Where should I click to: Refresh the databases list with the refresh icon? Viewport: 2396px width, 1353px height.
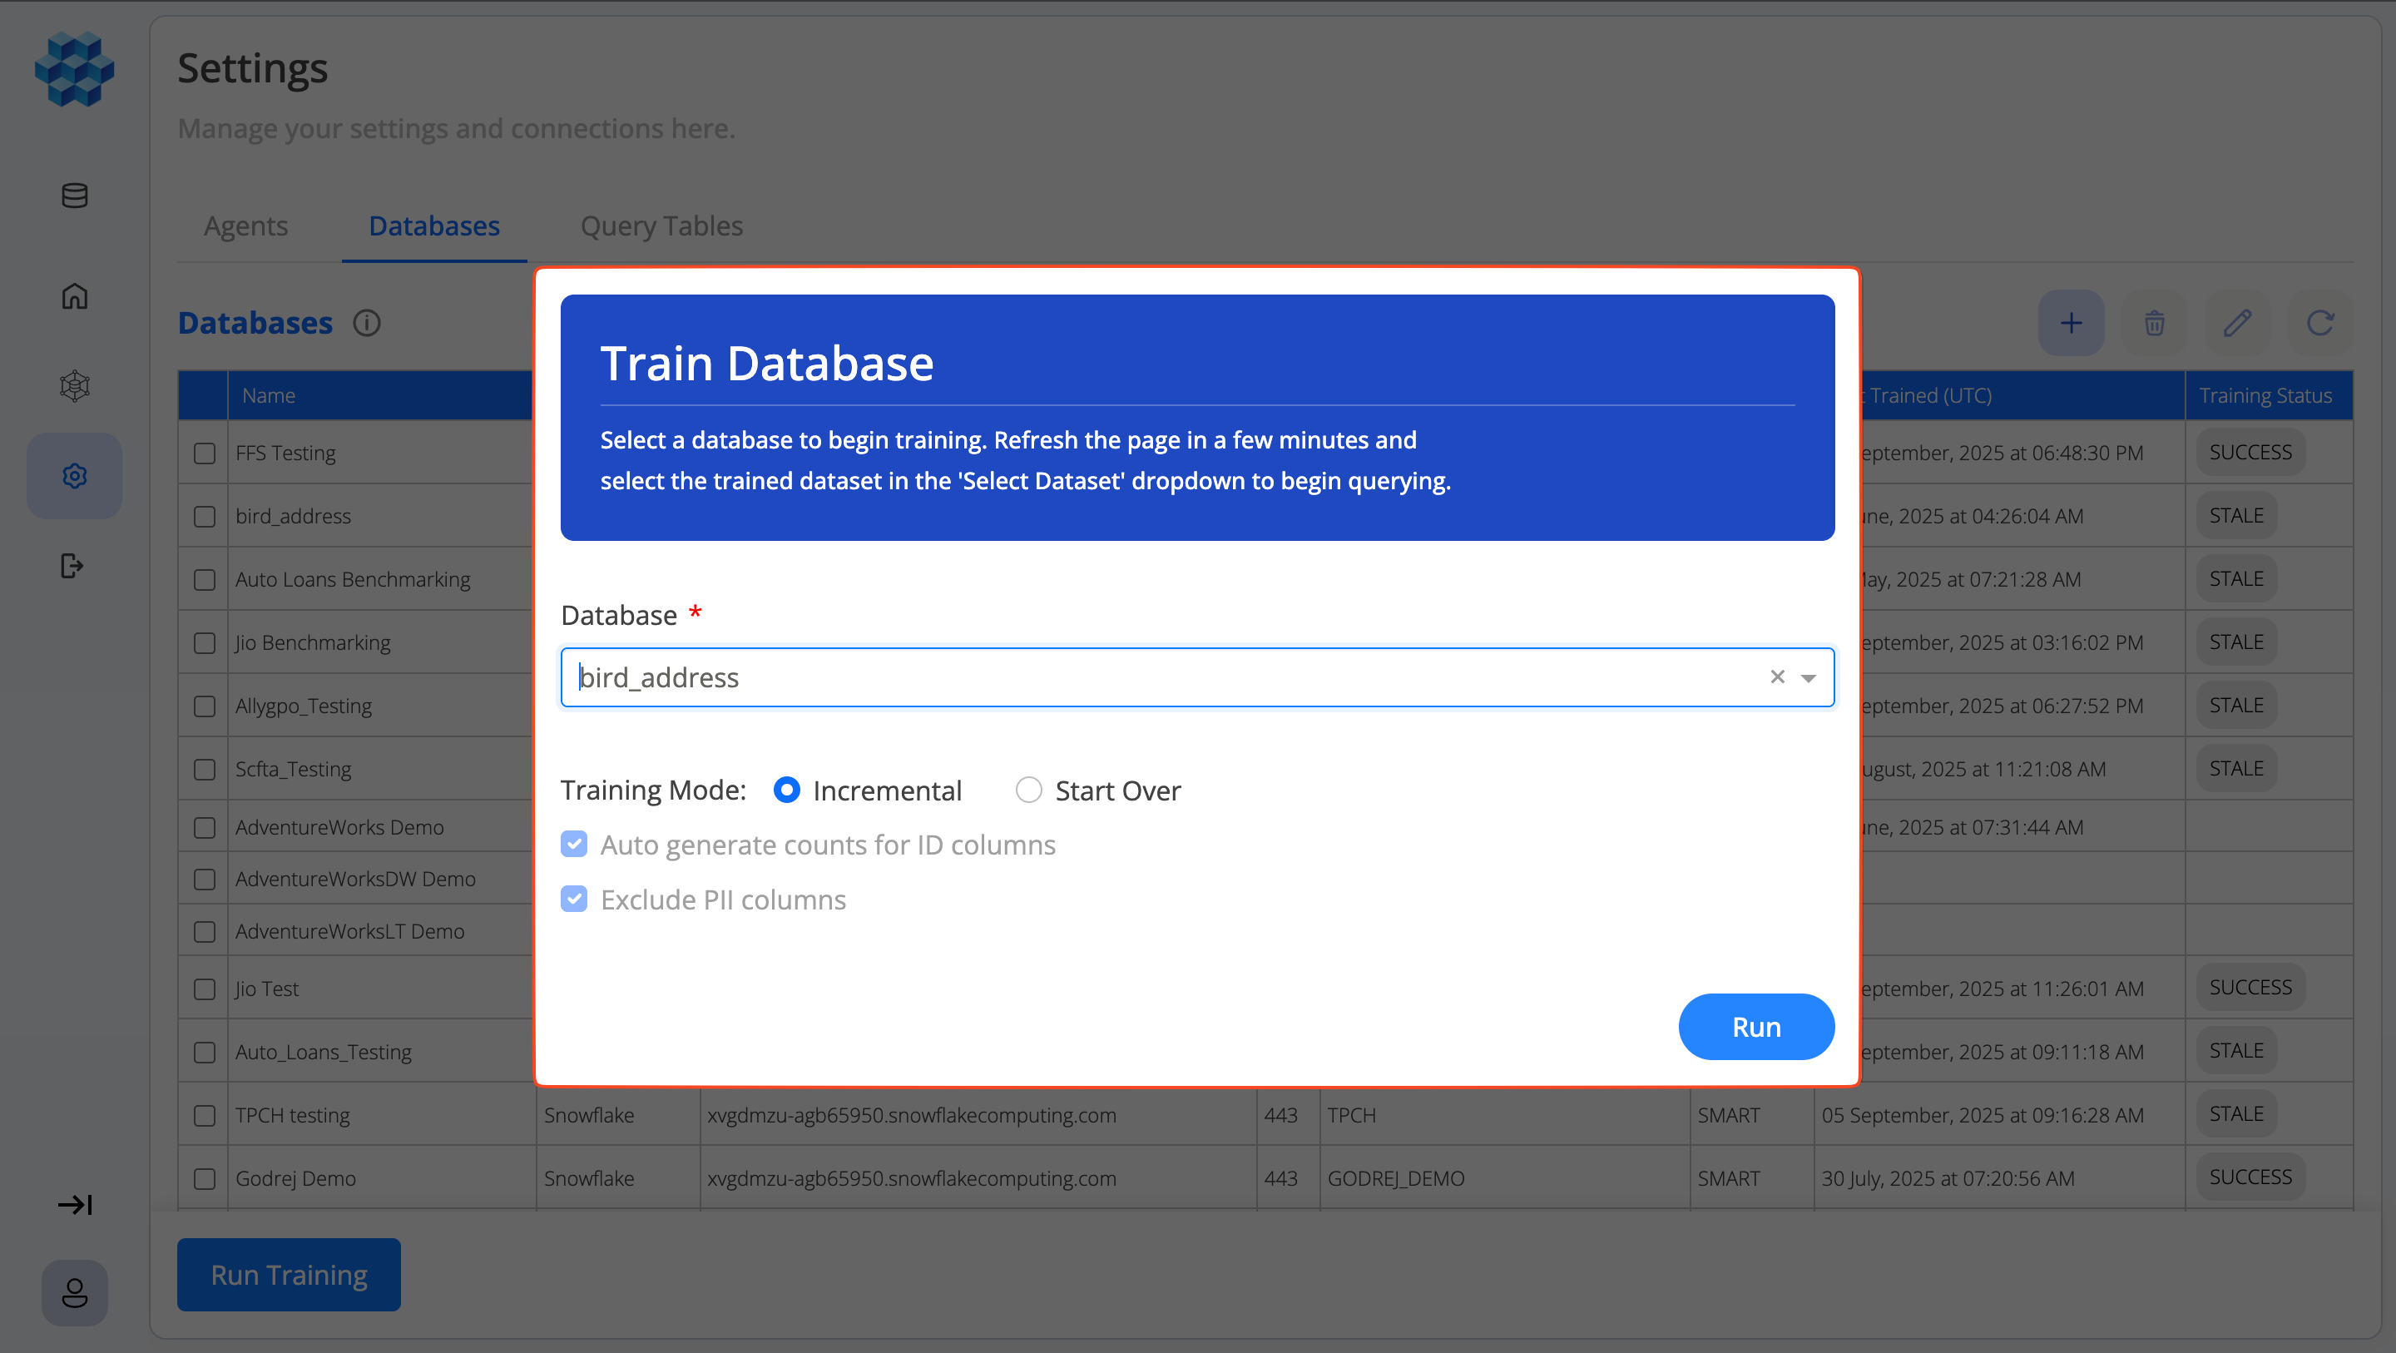[2319, 322]
